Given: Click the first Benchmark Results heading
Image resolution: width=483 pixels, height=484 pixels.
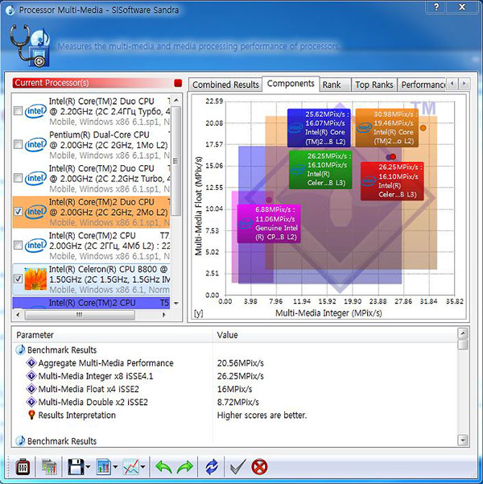Looking at the screenshot, I should pos(62,350).
